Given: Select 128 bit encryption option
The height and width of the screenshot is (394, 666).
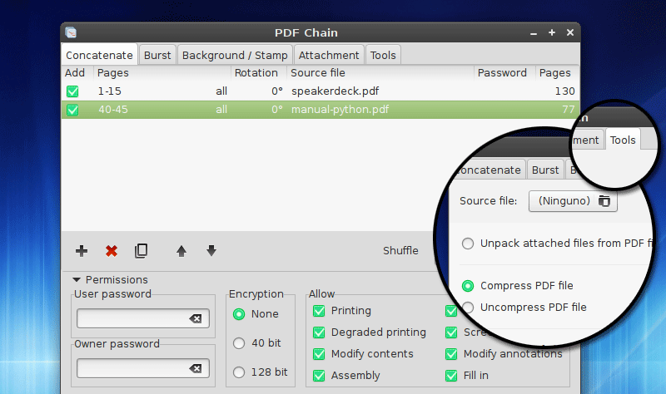Looking at the screenshot, I should click(x=239, y=372).
